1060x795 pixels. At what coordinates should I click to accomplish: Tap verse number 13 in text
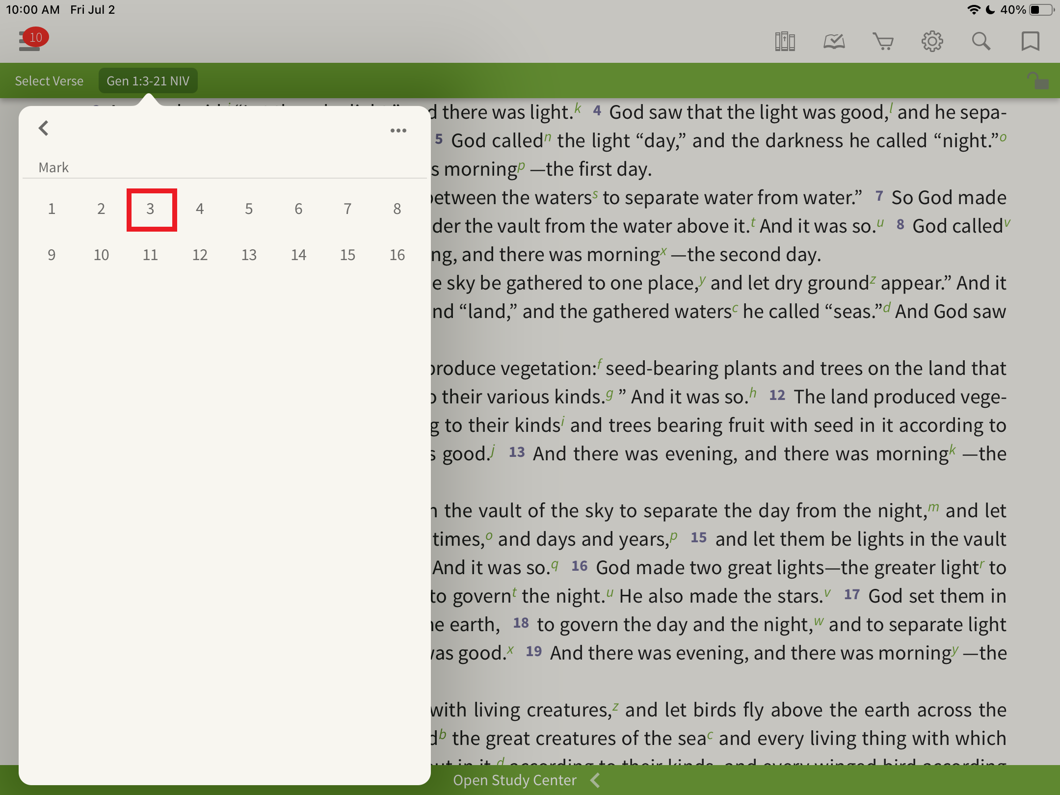[517, 452]
